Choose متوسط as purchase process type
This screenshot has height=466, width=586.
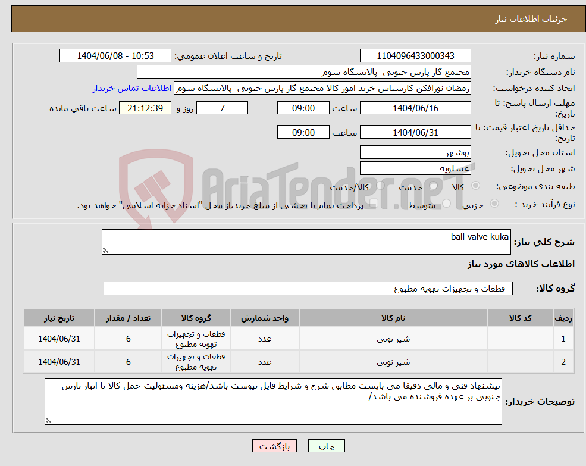pyautogui.click(x=448, y=203)
